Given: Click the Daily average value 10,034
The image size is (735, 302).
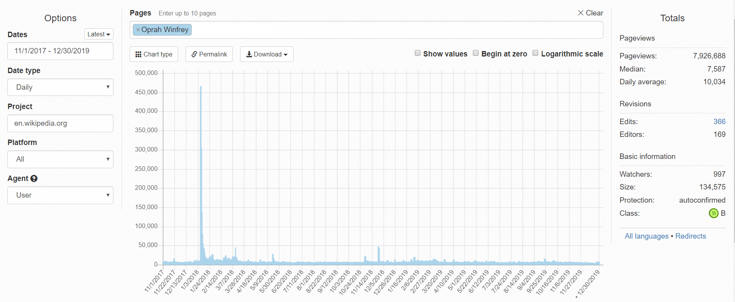Looking at the screenshot, I should (x=714, y=82).
